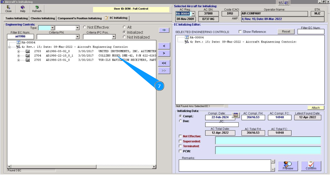Click the Preview magnifier button
This screenshot has height=175, width=330.
(288, 166)
